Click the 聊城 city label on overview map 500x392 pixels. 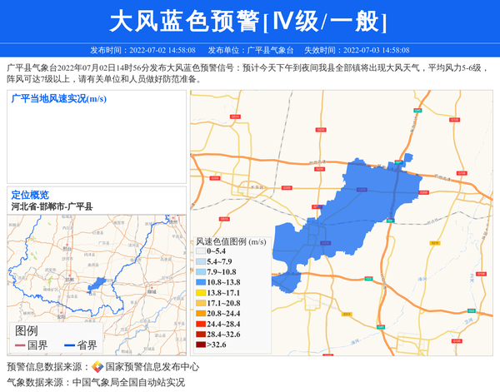coord(152,291)
